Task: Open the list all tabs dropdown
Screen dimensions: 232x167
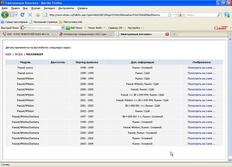Action: tap(230, 34)
